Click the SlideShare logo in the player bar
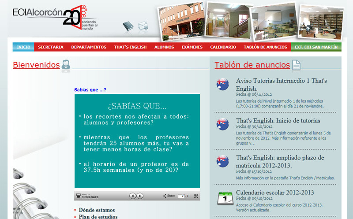This screenshot has width=353, height=219. (87, 196)
